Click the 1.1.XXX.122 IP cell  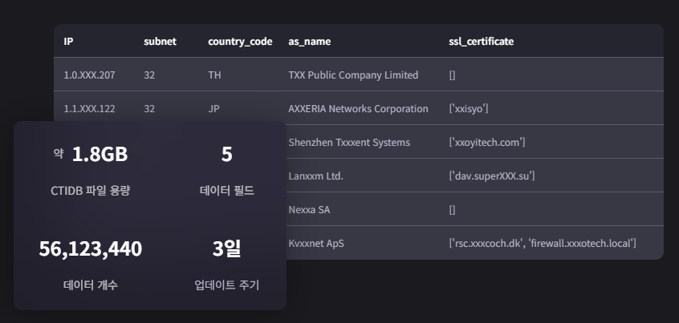pyautogui.click(x=89, y=109)
